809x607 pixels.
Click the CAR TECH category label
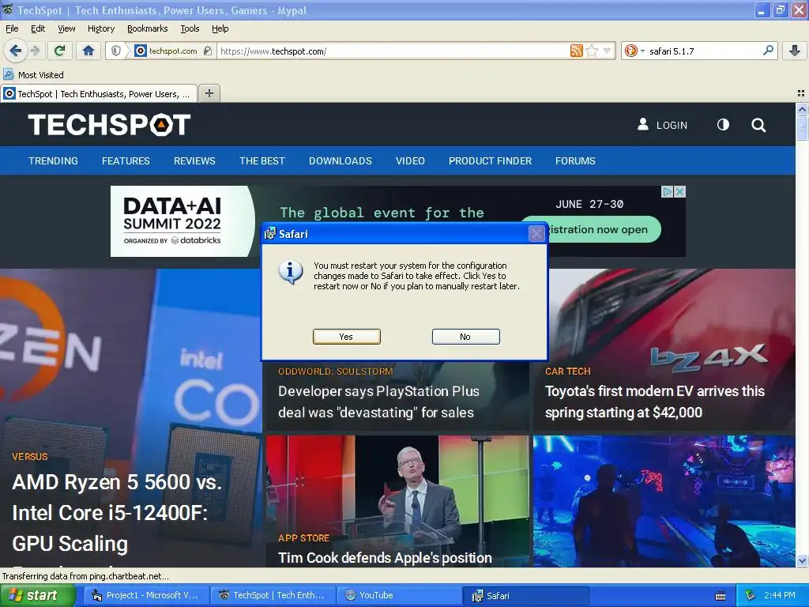pyautogui.click(x=567, y=371)
